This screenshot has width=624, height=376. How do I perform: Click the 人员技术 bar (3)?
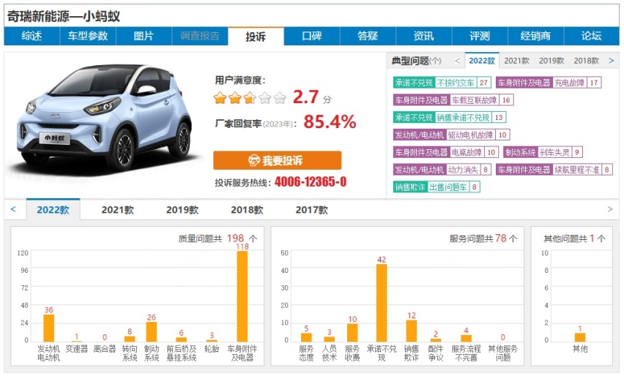coord(330,339)
